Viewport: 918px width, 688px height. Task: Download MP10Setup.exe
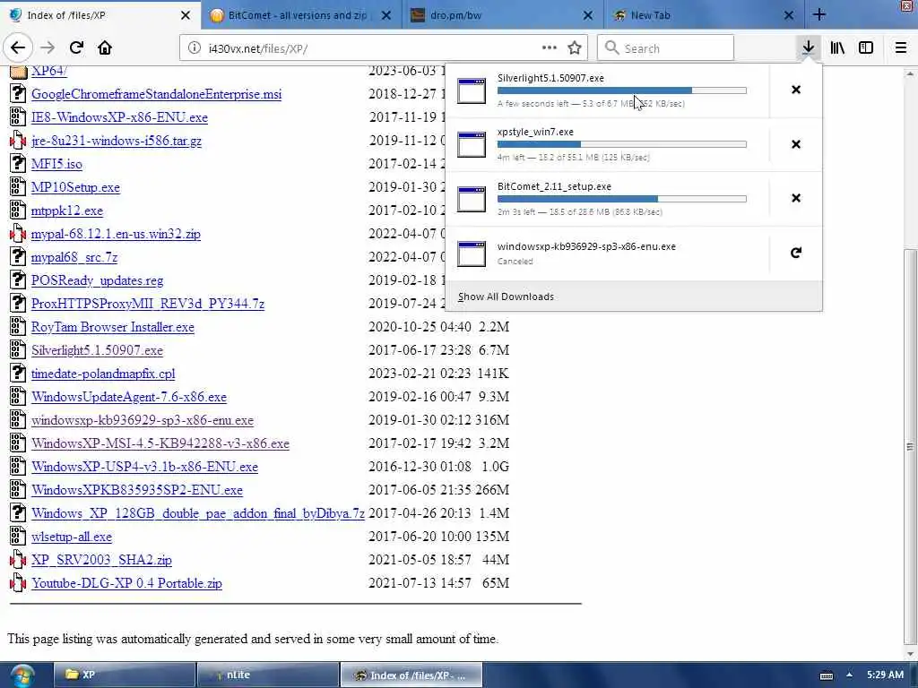coord(75,187)
